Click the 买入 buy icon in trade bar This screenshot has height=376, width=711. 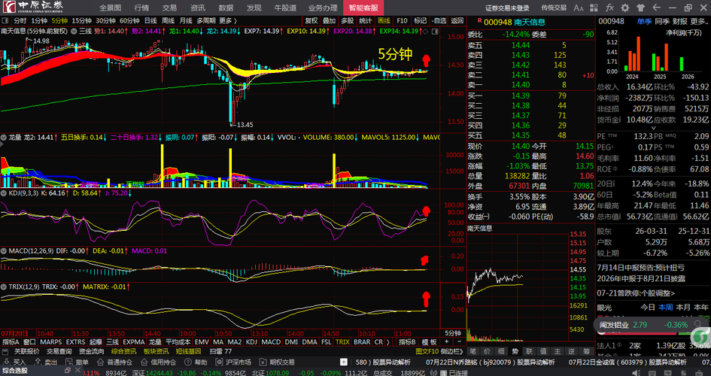[x=6, y=362]
